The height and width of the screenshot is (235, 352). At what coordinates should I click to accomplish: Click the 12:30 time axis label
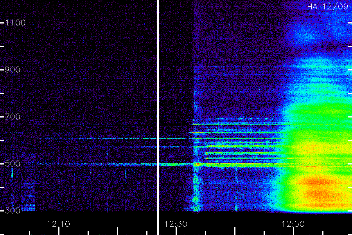coord(176,224)
